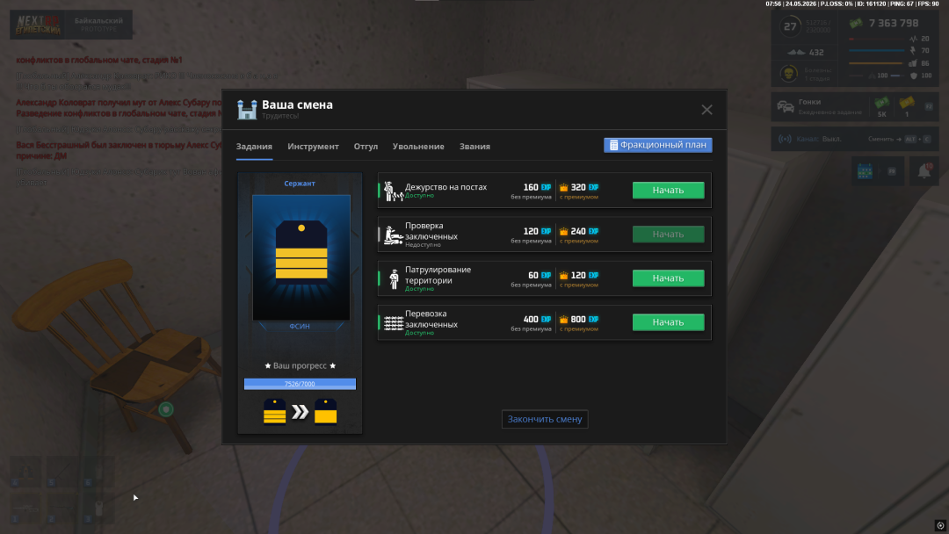The height and width of the screenshot is (534, 949).
Task: Switch to the Инструмент tab
Action: tap(313, 147)
